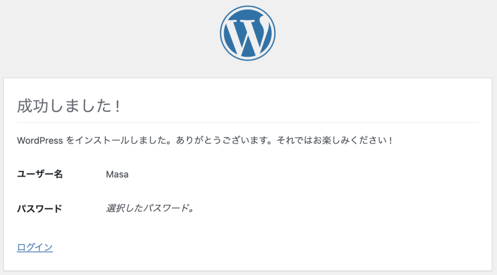Viewport: 497px width, 275px height.
Task: Click the word WordPress in the paragraph
Action: pos(40,140)
